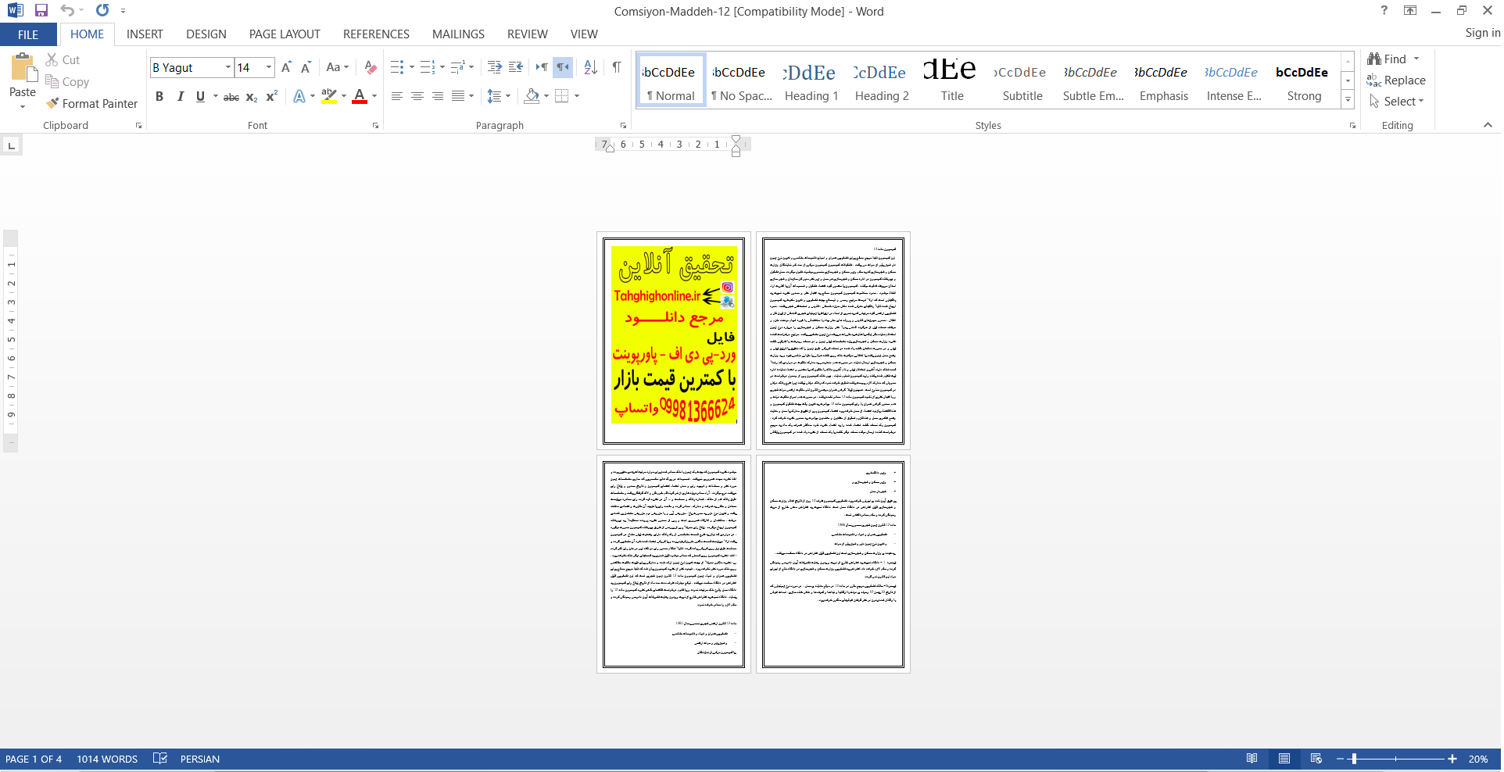Open the font size dropdown

(x=269, y=67)
